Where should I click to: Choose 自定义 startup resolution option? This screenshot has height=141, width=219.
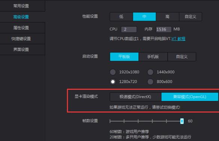coord(182,57)
